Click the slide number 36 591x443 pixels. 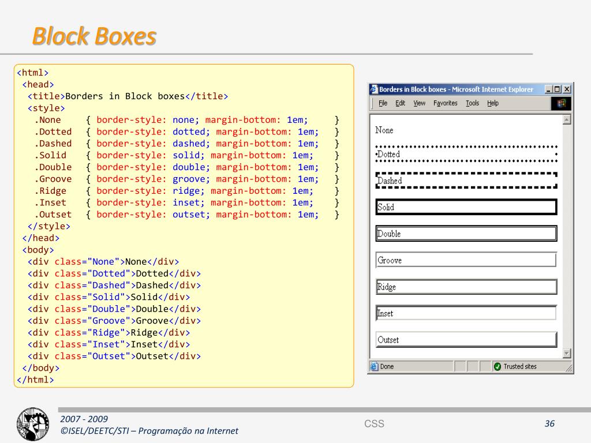point(549,424)
